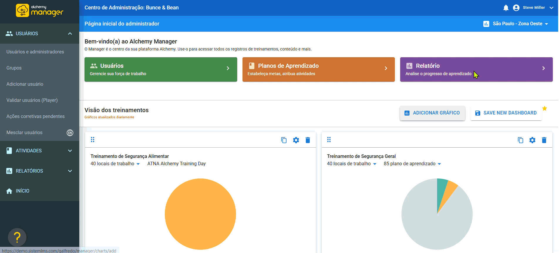Open Usuários e administradores
This screenshot has width=559, height=253.
pyautogui.click(x=35, y=52)
